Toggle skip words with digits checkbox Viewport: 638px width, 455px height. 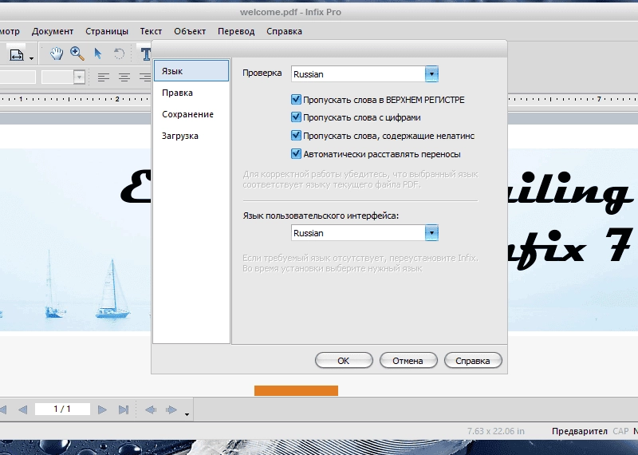click(296, 117)
